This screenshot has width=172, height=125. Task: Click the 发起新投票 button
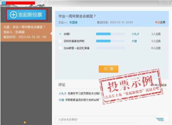point(26,15)
